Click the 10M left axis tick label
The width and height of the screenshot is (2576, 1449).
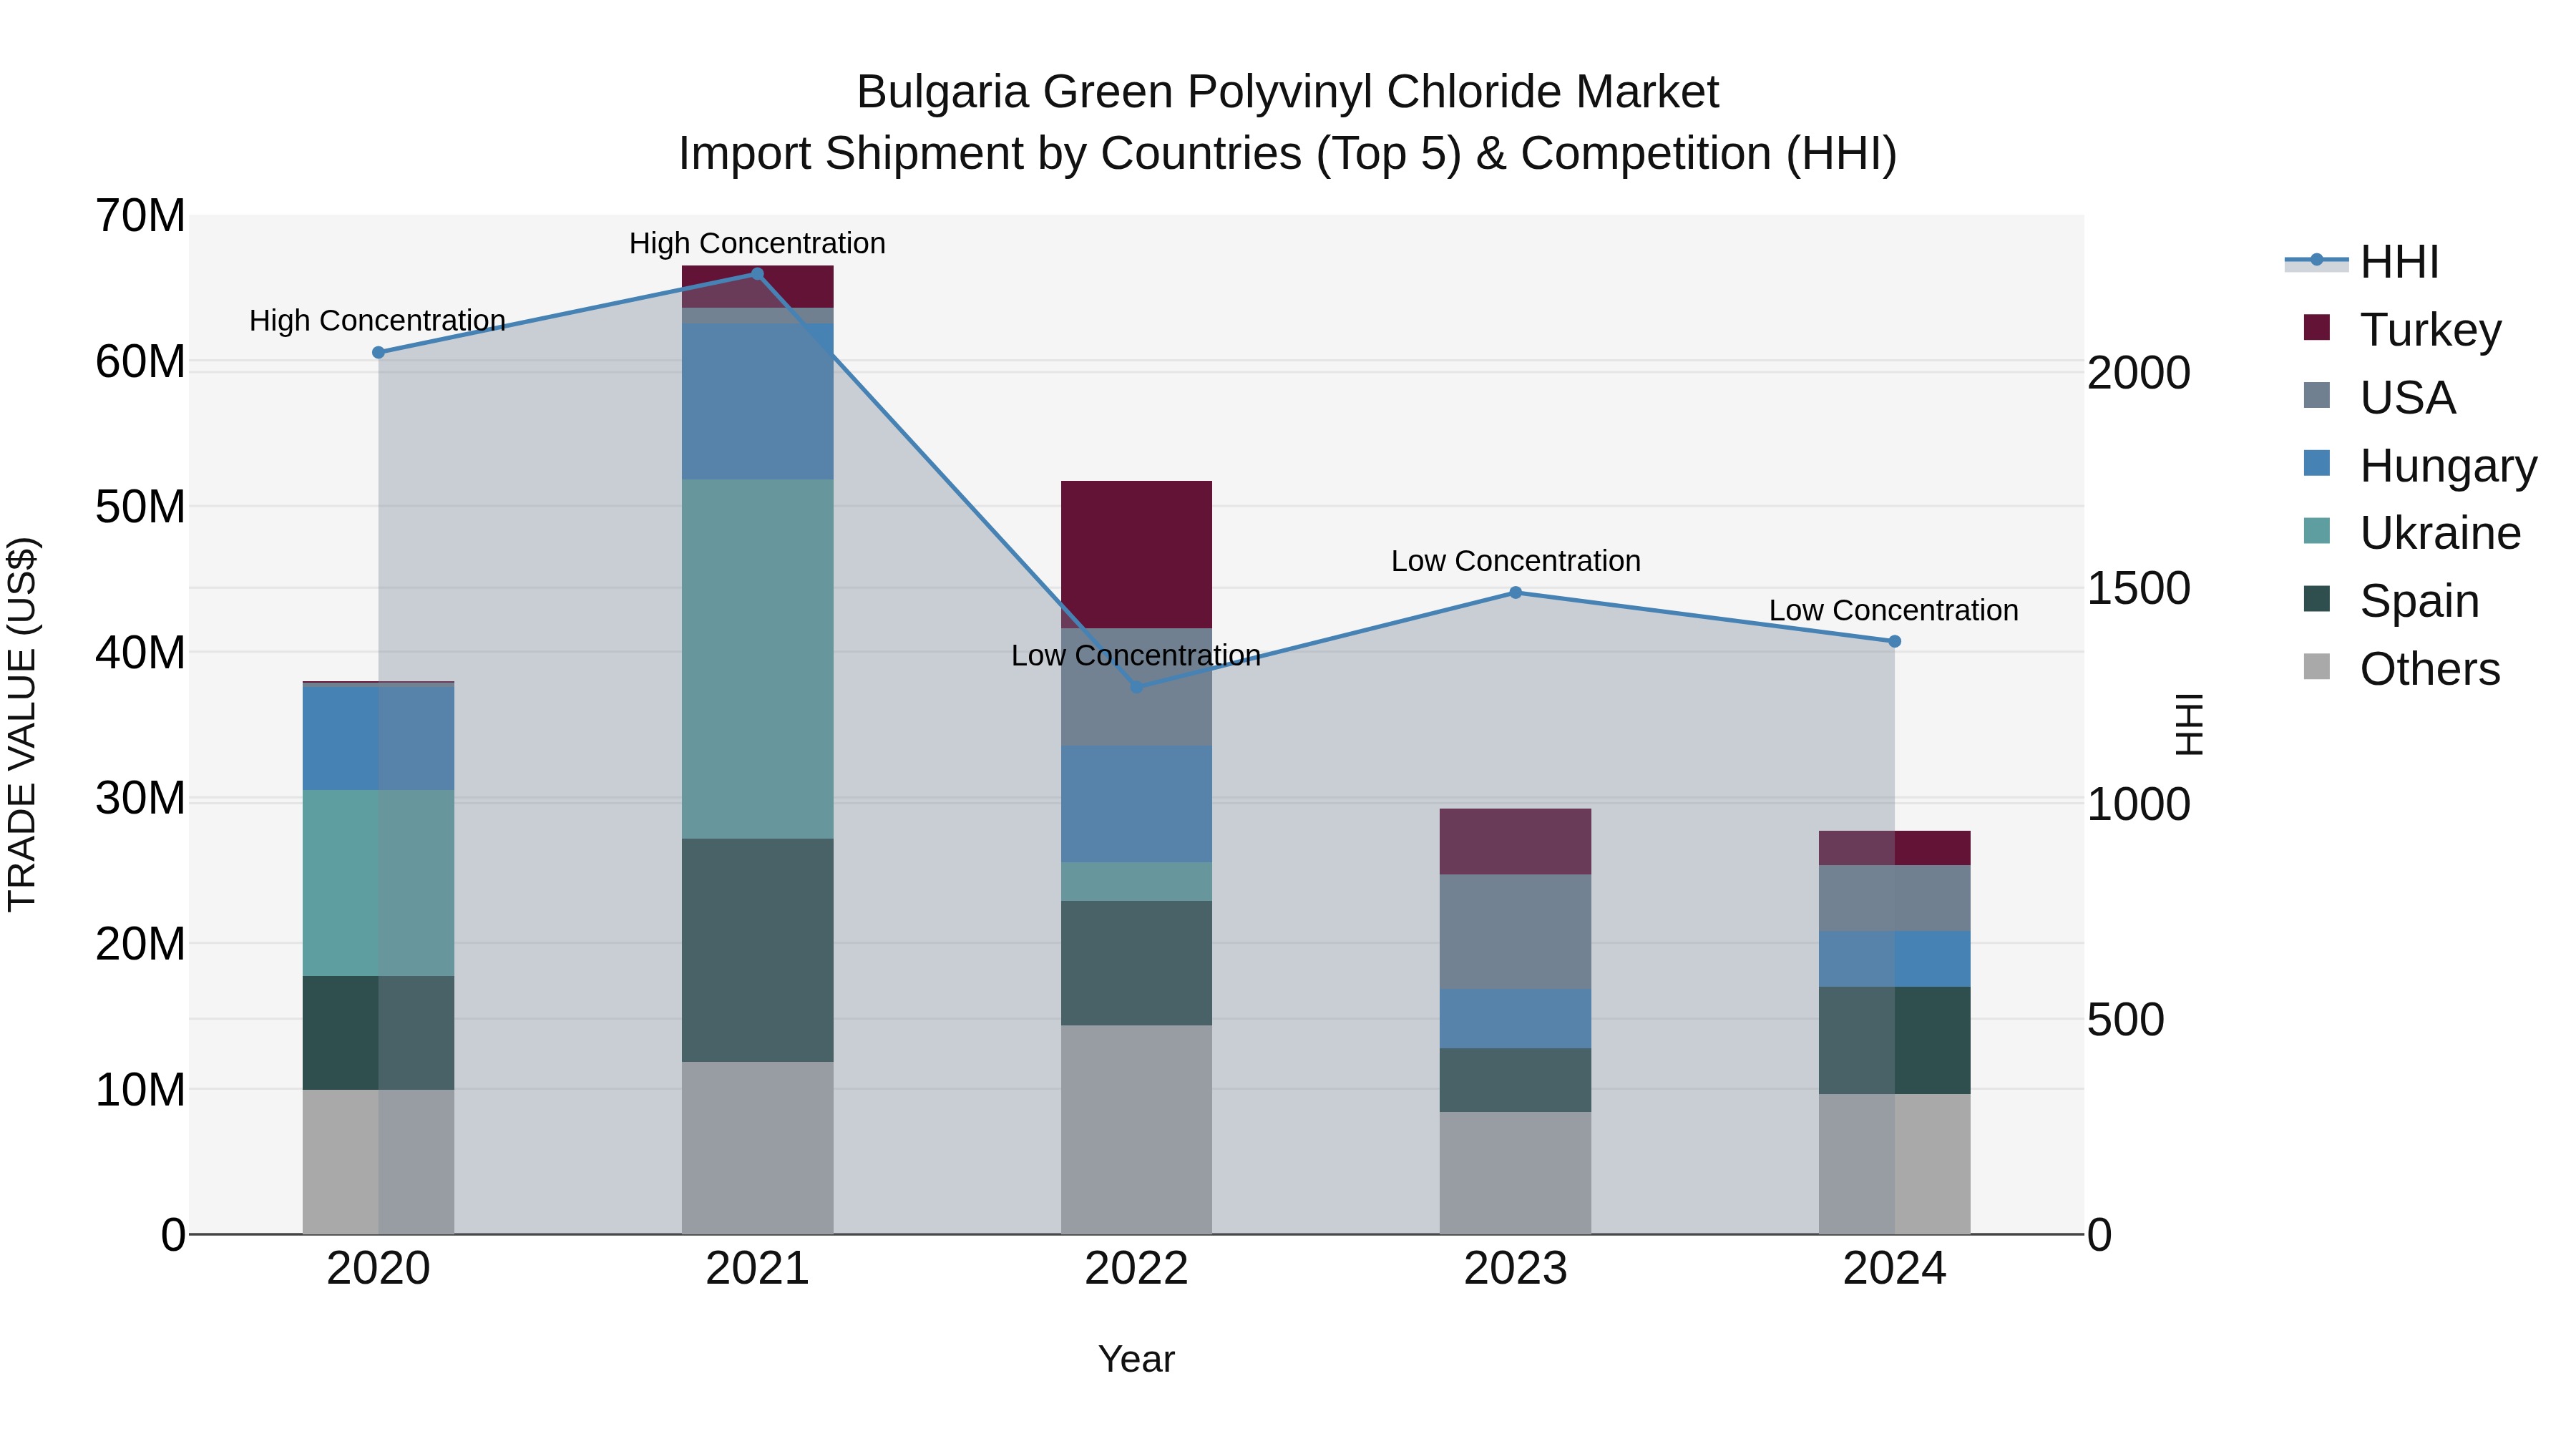140,1090
